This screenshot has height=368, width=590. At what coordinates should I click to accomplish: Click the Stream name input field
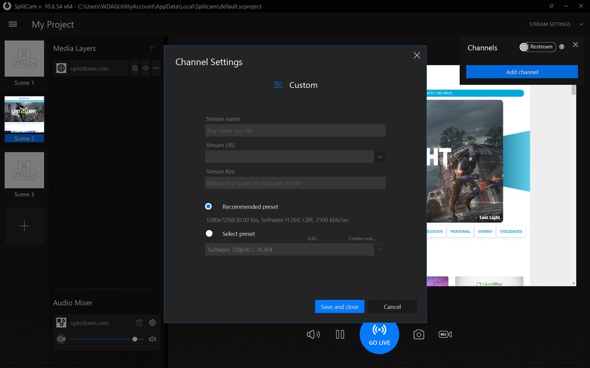pos(295,131)
